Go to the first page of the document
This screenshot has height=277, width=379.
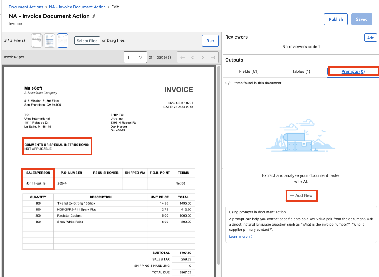click(x=182, y=58)
